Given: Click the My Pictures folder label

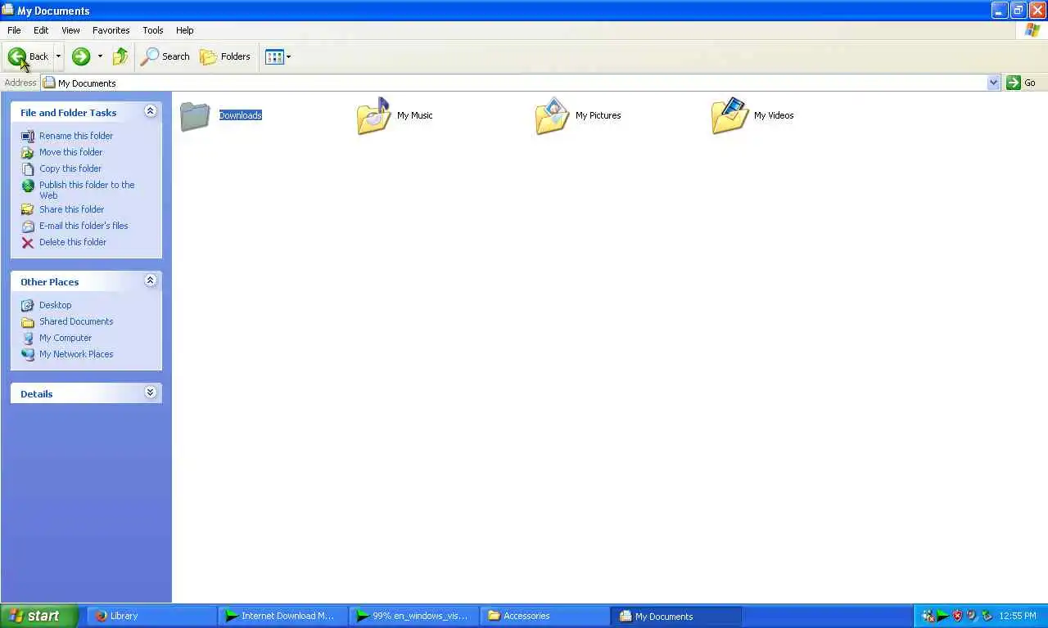Looking at the screenshot, I should 598,115.
